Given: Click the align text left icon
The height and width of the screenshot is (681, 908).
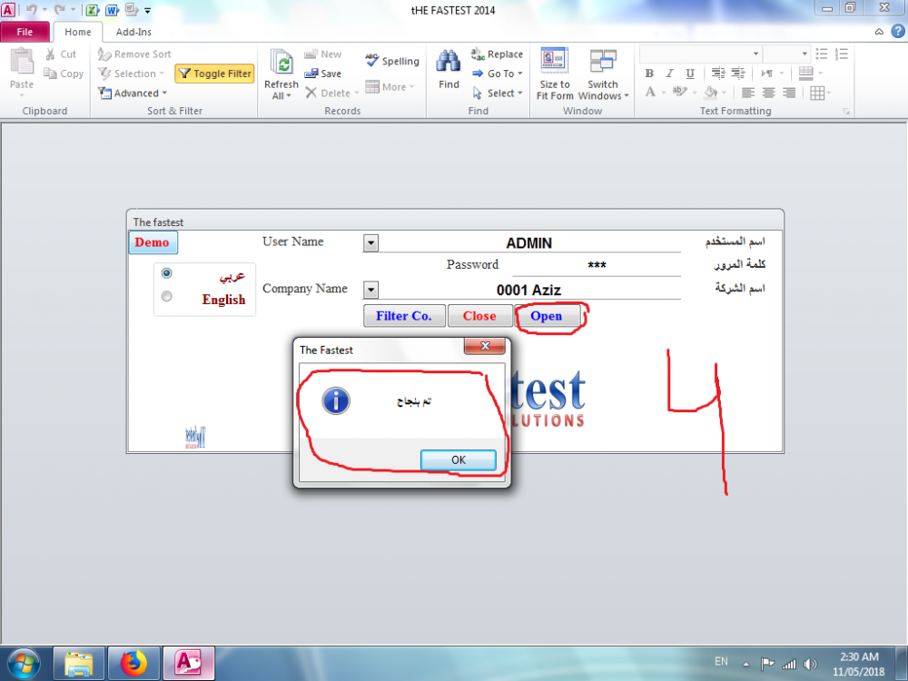Looking at the screenshot, I should [748, 93].
